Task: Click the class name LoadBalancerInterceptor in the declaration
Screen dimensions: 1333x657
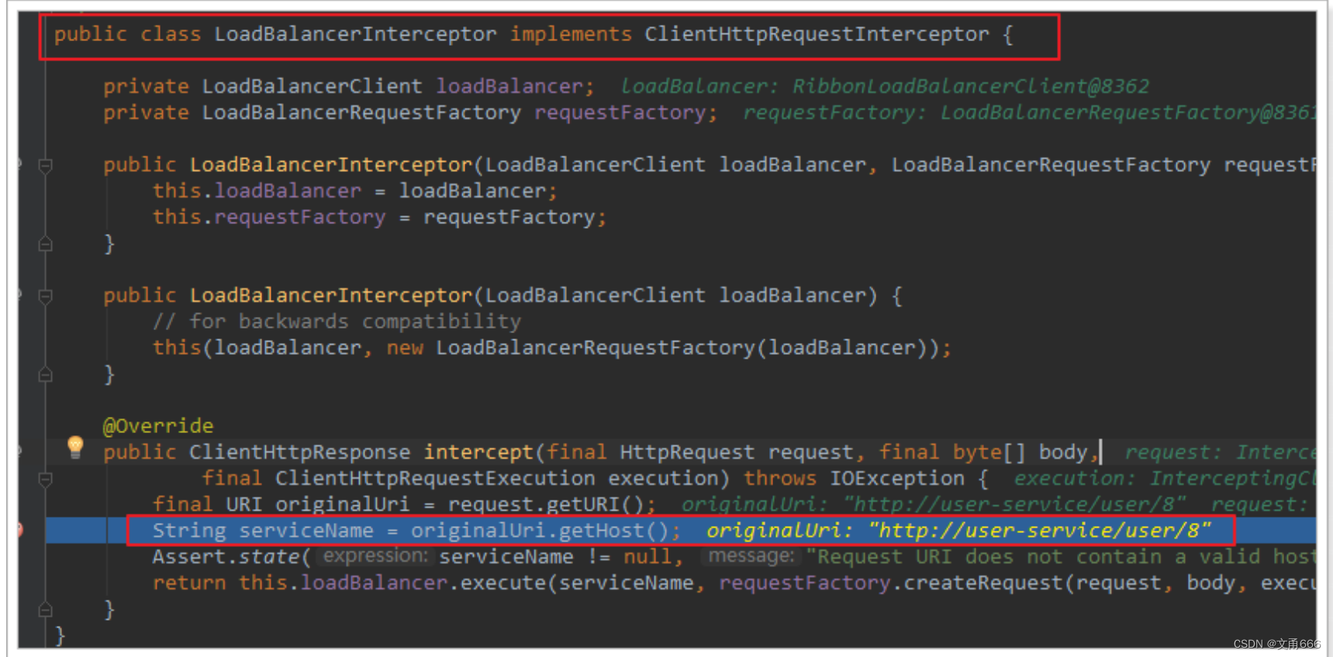Action: [x=355, y=34]
